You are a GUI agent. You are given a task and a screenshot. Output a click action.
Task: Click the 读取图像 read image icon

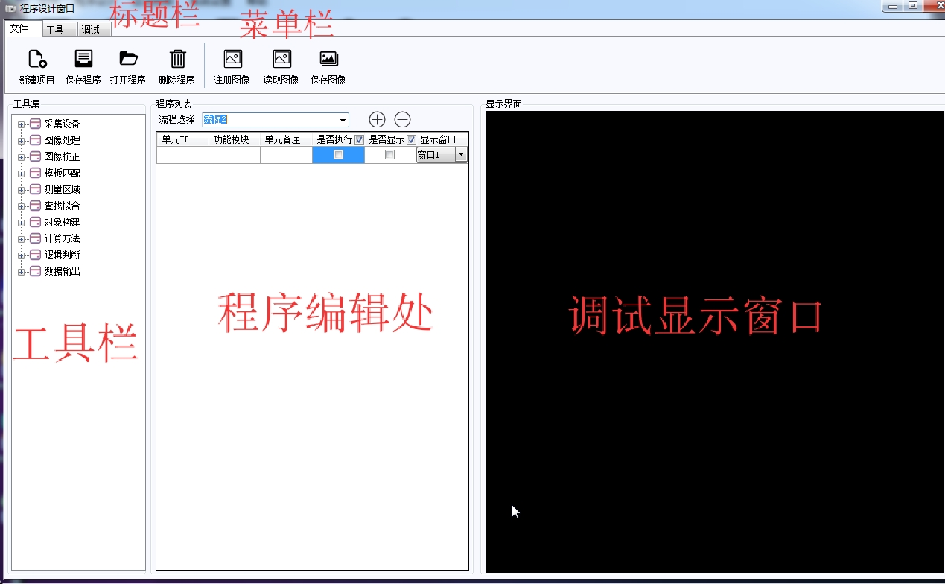tap(281, 60)
